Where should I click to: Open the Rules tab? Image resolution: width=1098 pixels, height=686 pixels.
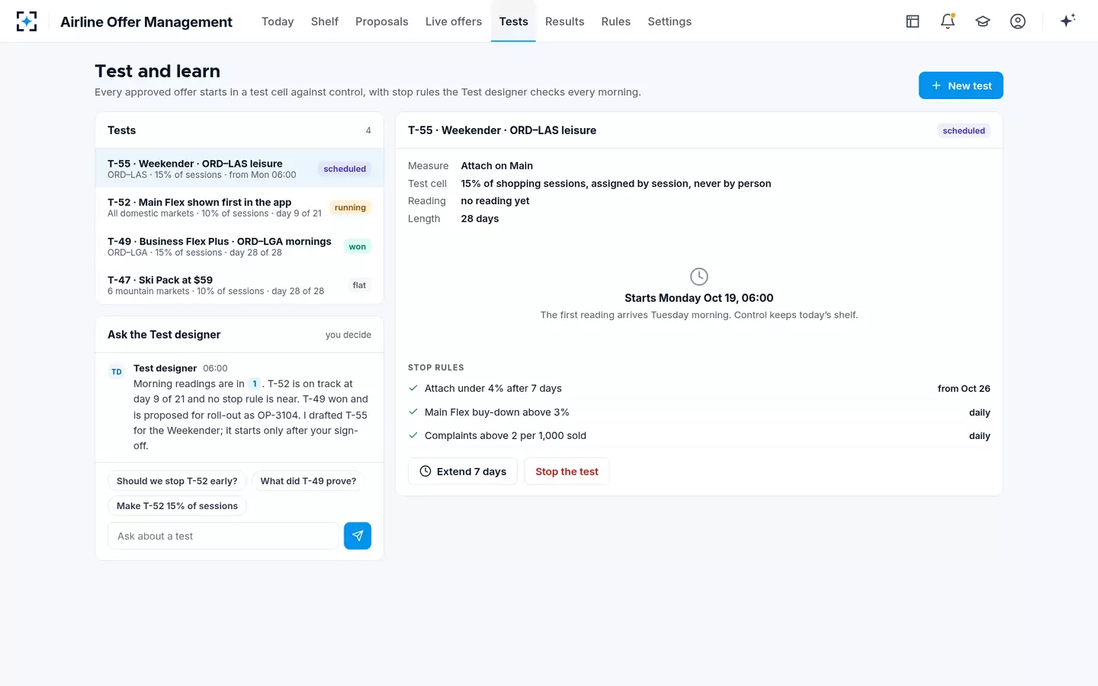click(616, 21)
